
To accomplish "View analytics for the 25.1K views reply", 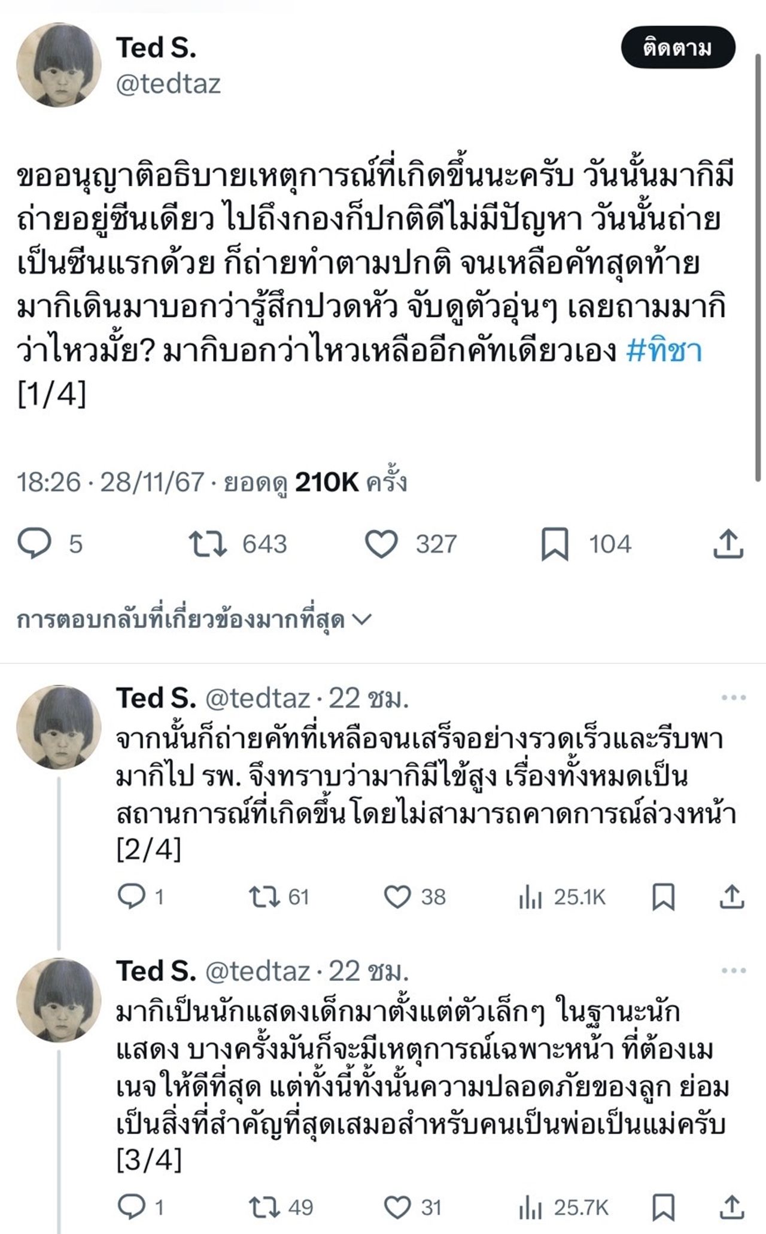I will tap(531, 897).
